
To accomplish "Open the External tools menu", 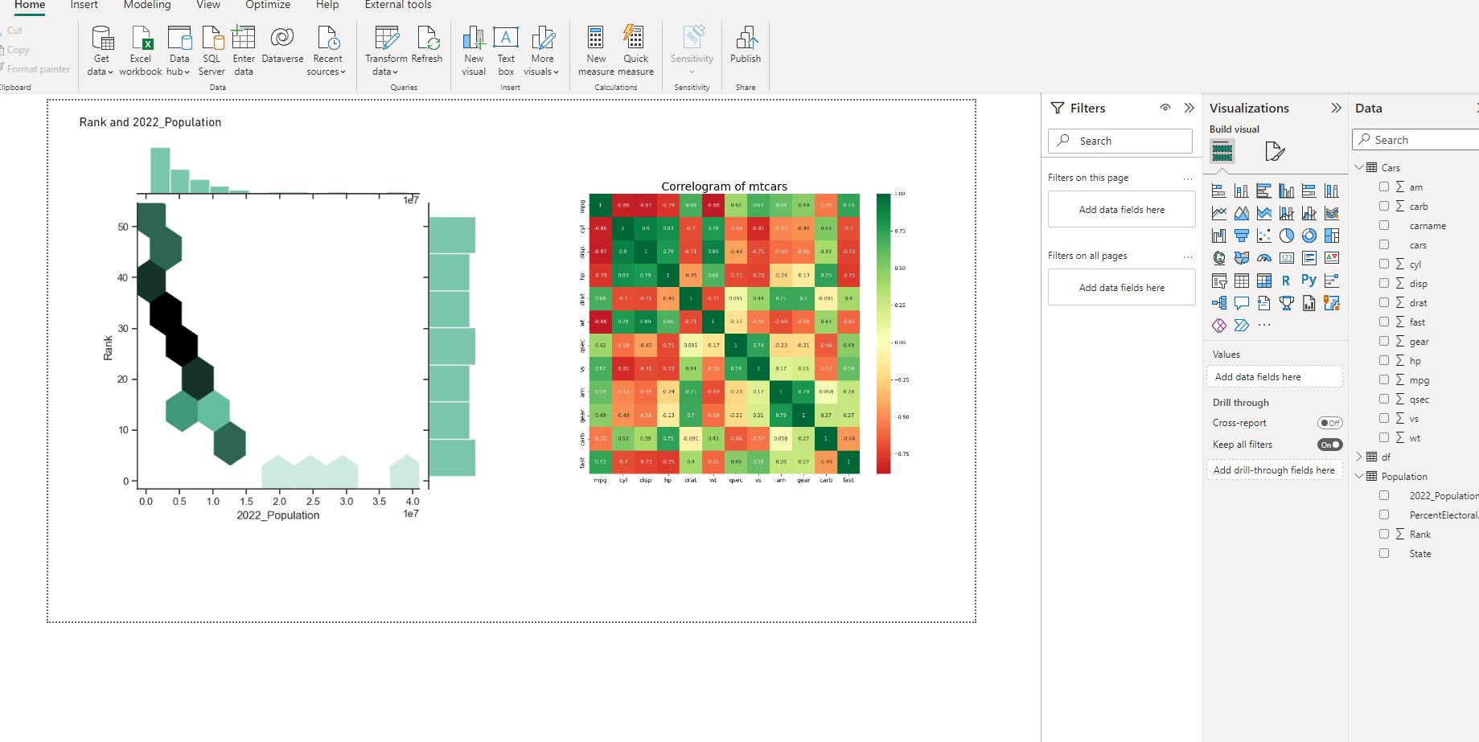I will (x=397, y=6).
